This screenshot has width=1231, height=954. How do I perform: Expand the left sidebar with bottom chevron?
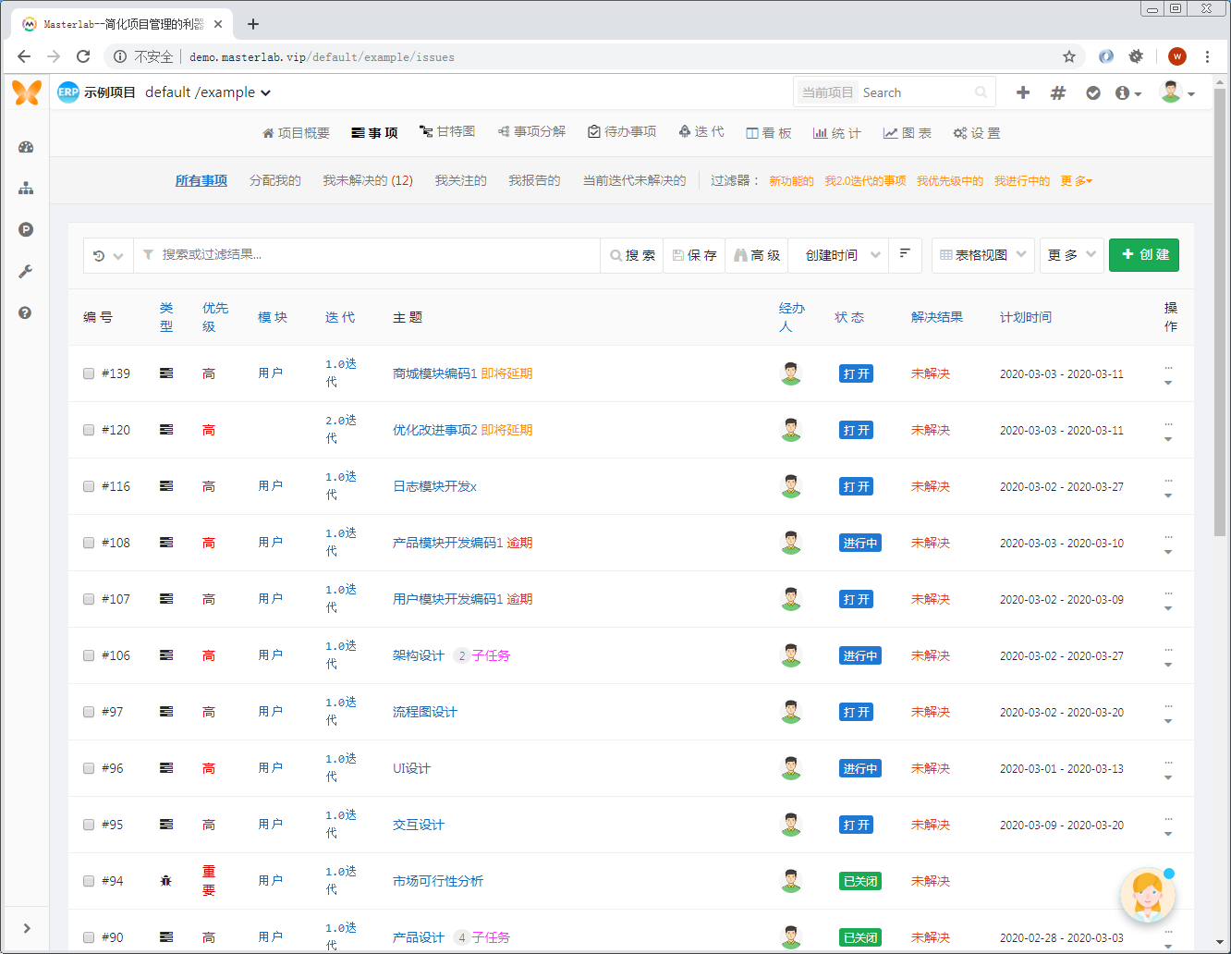point(27,928)
